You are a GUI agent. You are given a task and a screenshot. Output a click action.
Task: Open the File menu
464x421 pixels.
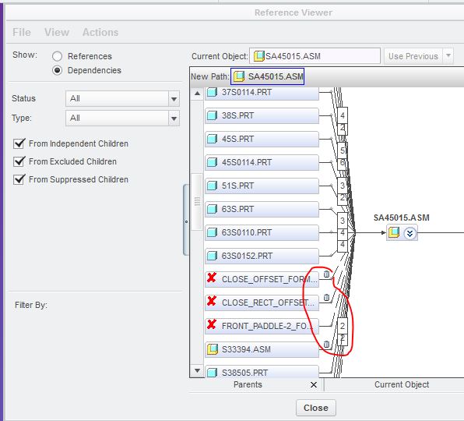(x=22, y=32)
